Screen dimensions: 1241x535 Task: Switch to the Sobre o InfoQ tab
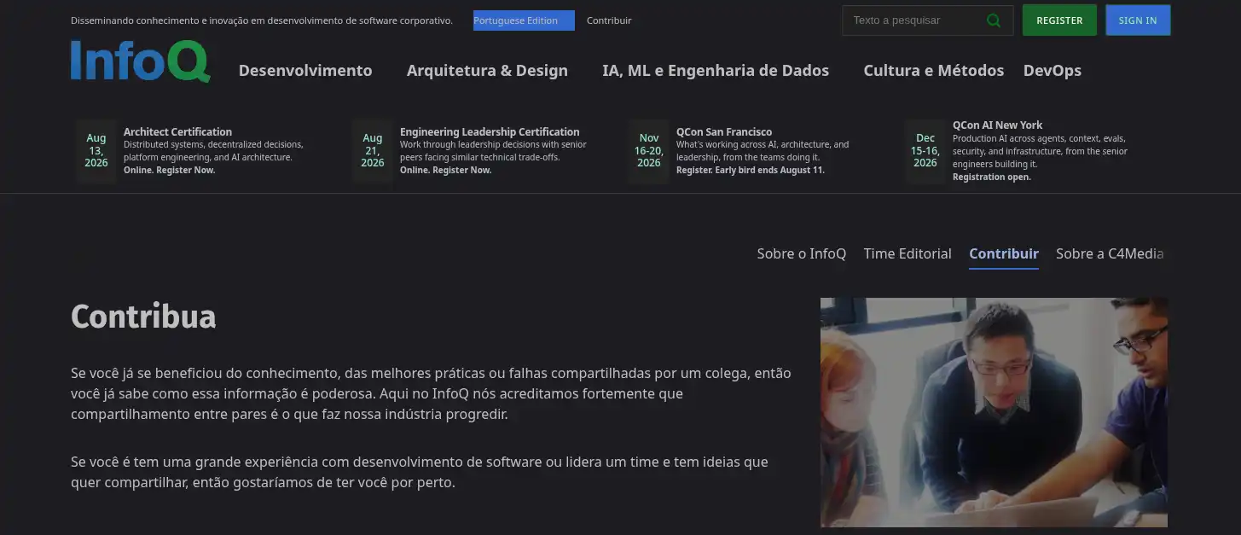(x=801, y=253)
